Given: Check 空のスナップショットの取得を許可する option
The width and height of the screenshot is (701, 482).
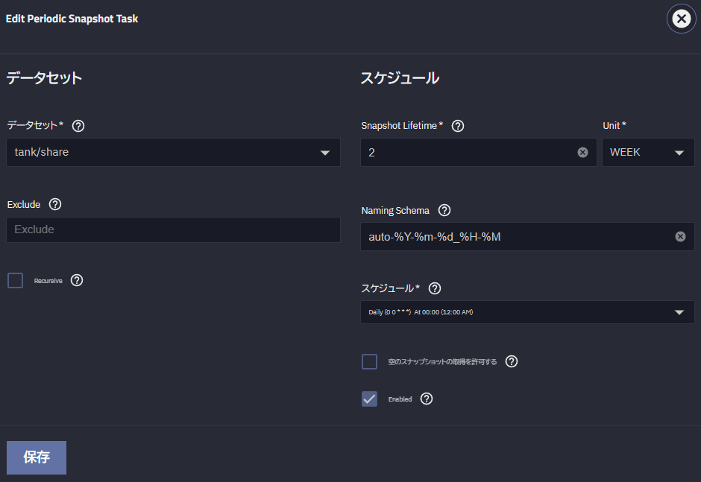Looking at the screenshot, I should tap(369, 361).
